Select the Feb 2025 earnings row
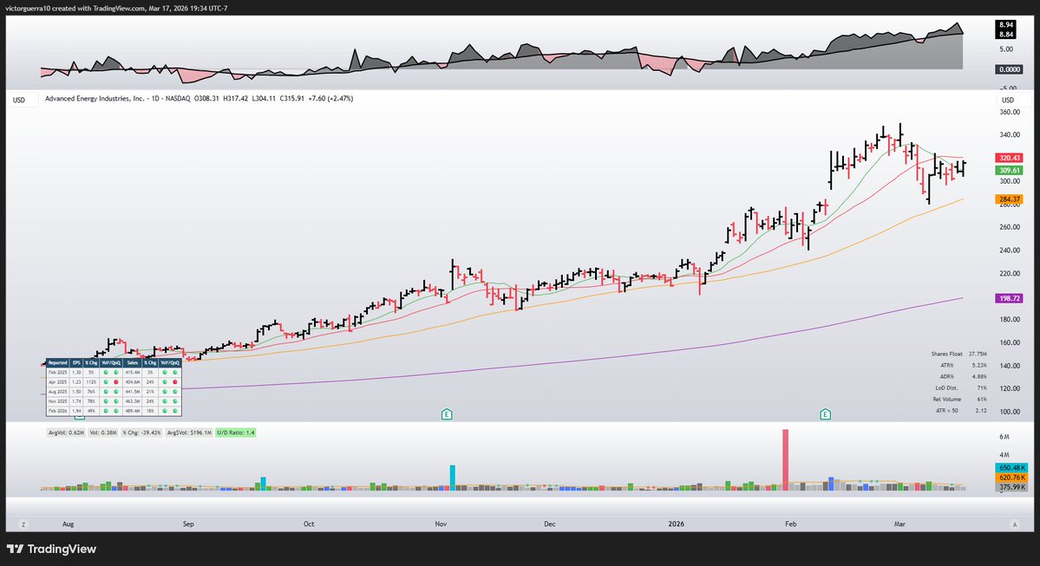The width and height of the screenshot is (1040, 566). click(114, 373)
